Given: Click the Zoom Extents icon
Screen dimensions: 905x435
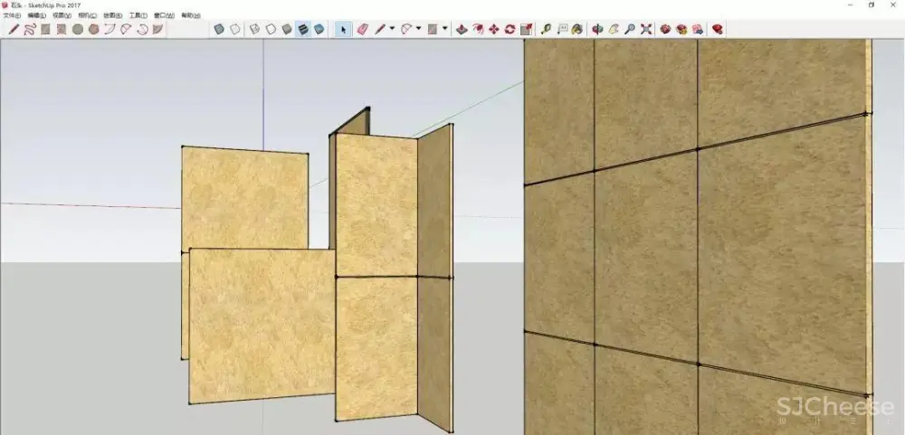Looking at the screenshot, I should pyautogui.click(x=645, y=29).
